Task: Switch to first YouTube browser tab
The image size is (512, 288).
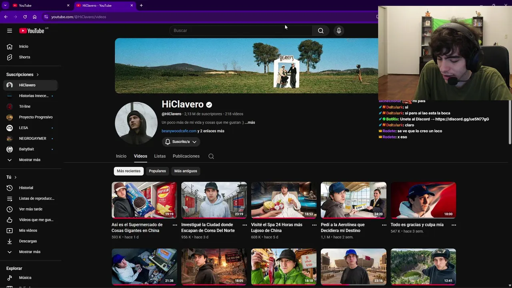Action: pos(40,5)
